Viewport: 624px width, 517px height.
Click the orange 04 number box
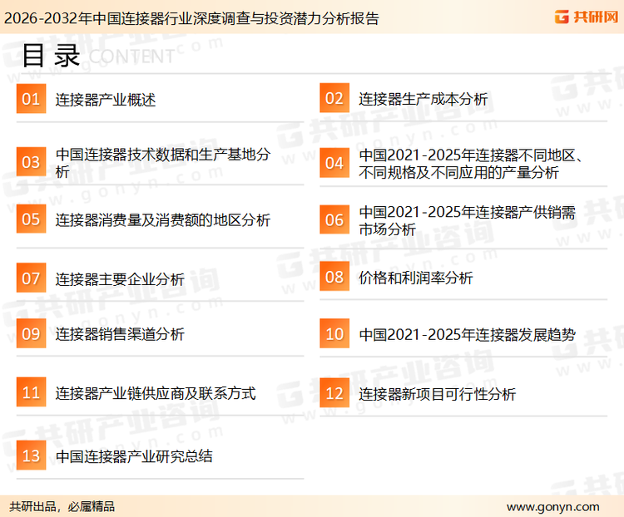point(334,163)
